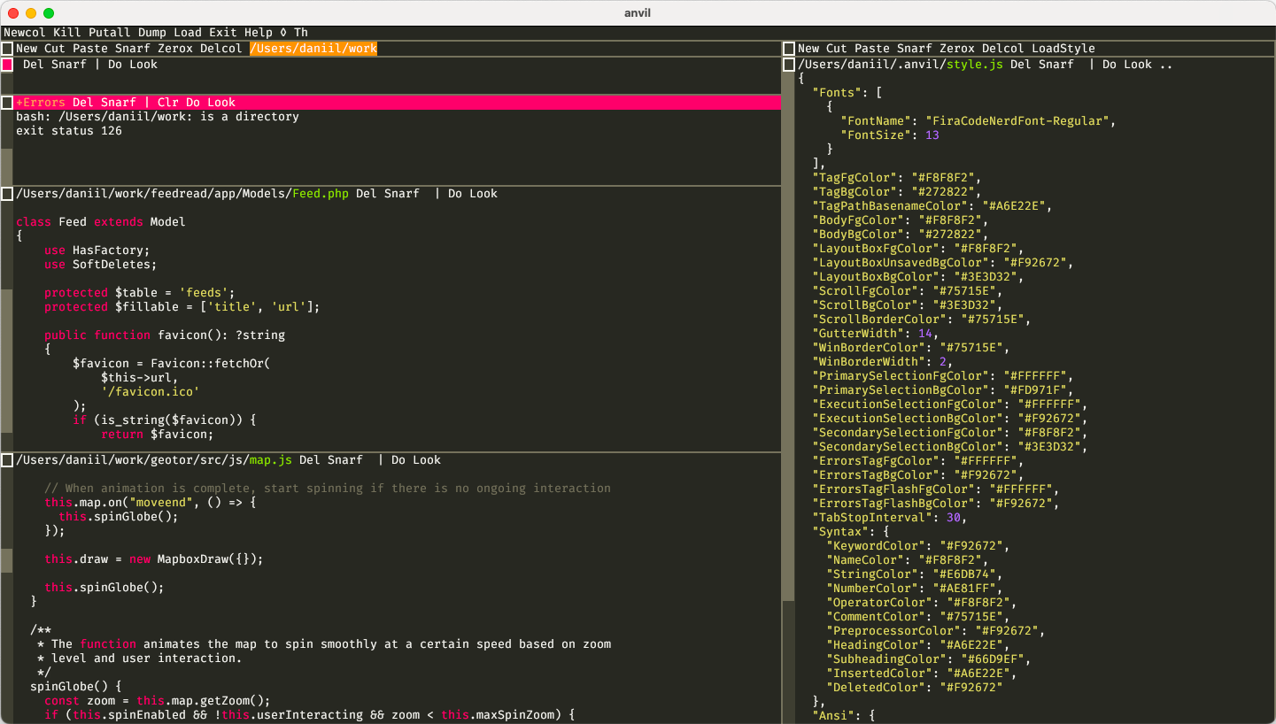Click the highlighted /Users/daniil/work path
Viewport: 1276px width, 724px height.
pos(313,49)
